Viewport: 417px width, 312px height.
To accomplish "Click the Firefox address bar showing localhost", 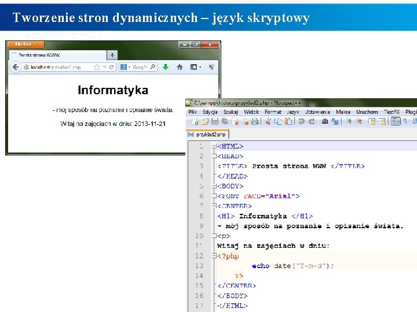I will (58, 67).
